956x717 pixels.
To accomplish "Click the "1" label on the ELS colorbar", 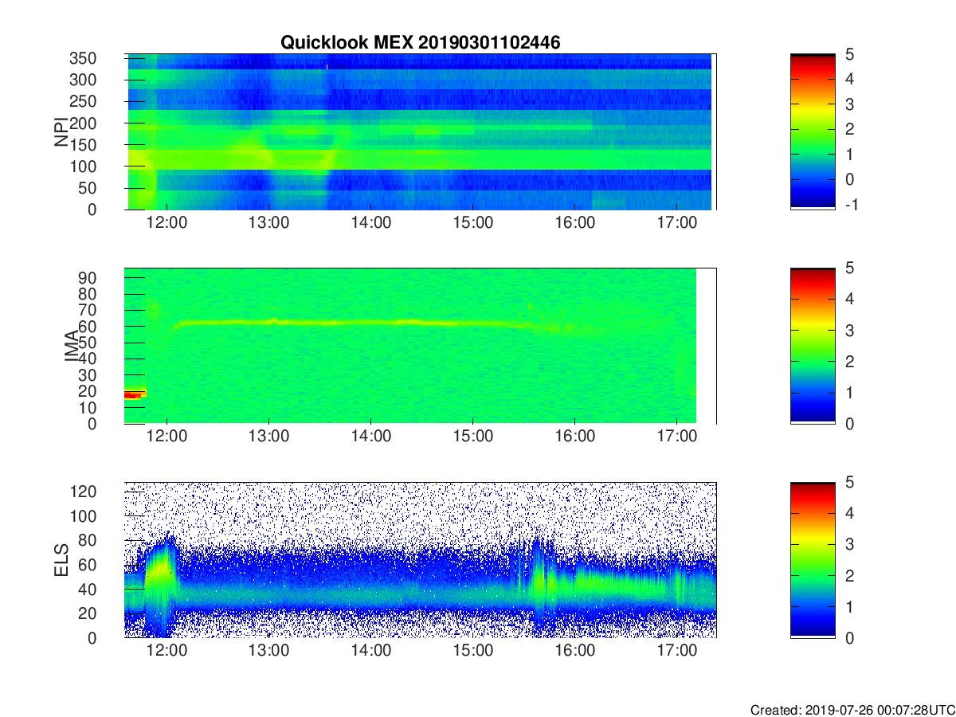I will [849, 606].
